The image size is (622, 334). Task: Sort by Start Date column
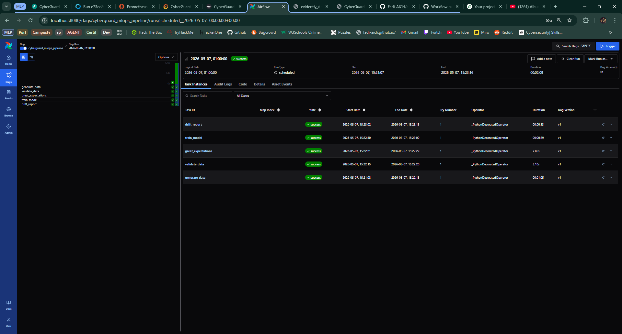tap(356, 110)
